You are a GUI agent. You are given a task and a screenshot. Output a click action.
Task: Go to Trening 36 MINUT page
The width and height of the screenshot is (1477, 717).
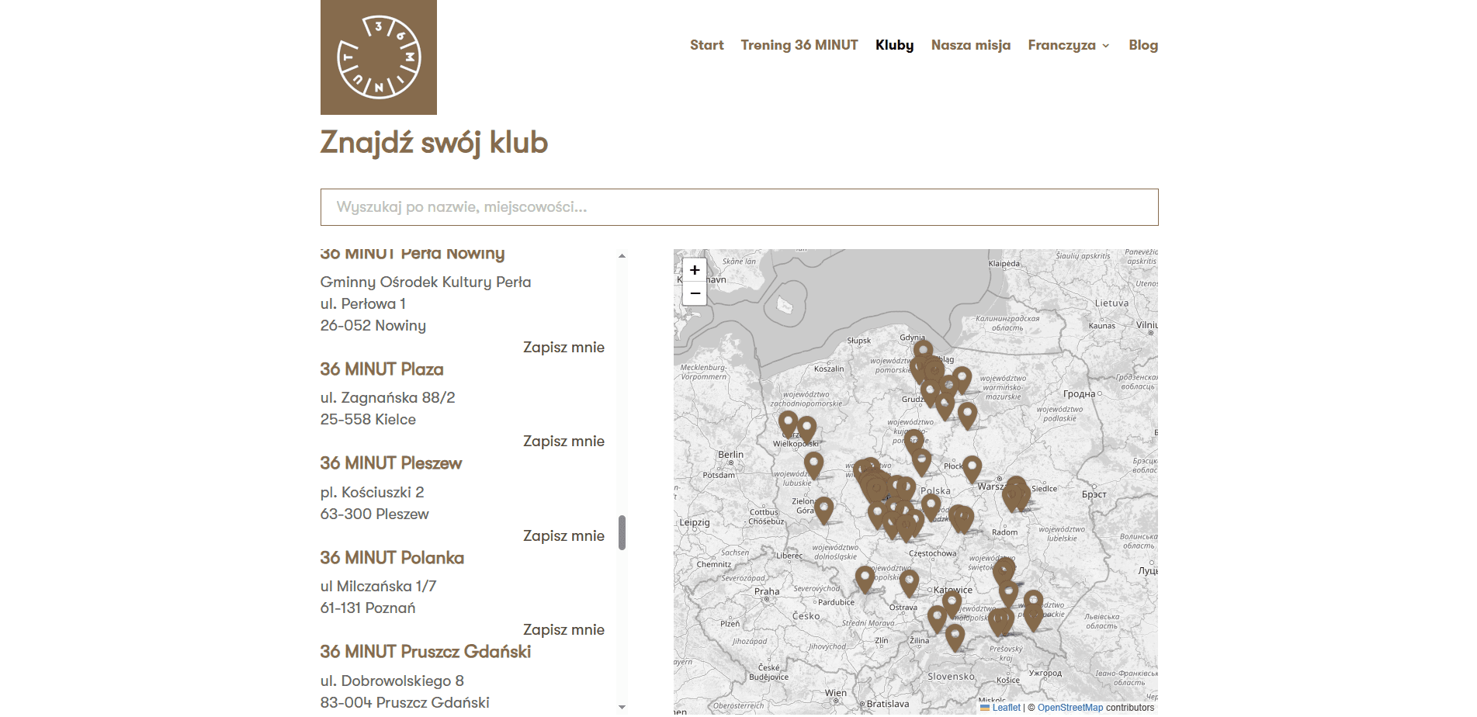click(799, 45)
